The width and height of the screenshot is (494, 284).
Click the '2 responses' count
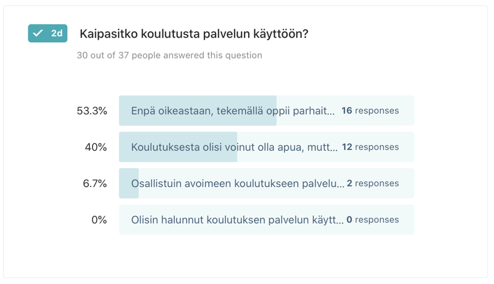(x=373, y=183)
